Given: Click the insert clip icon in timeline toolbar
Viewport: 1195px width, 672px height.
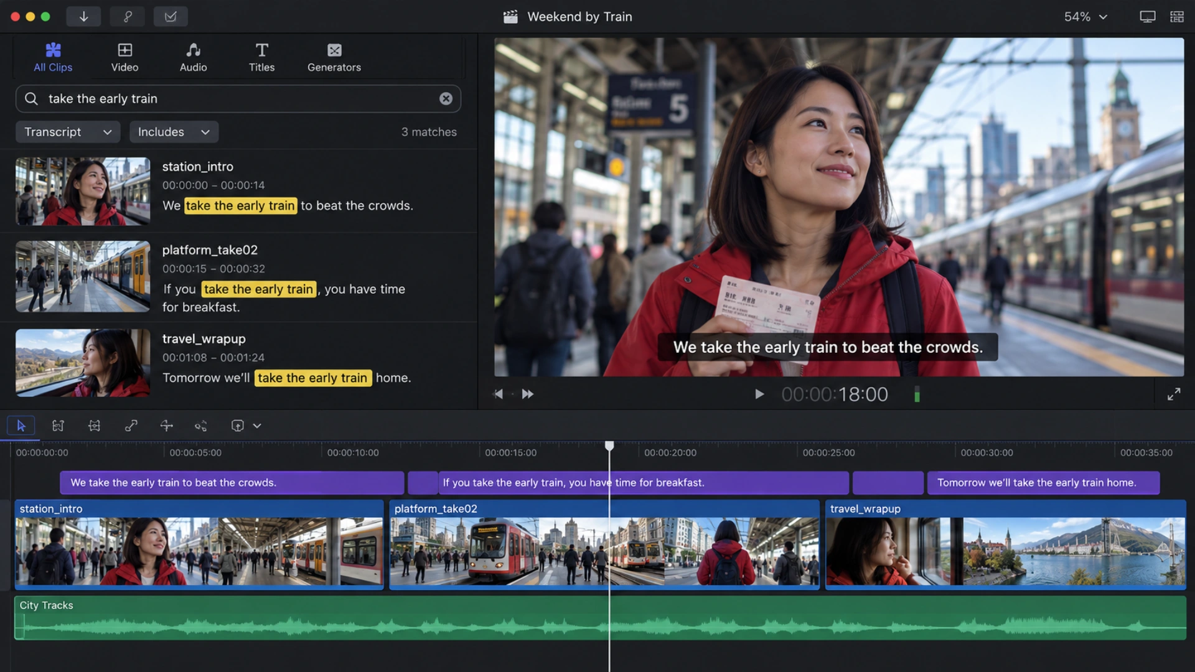Looking at the screenshot, I should [x=237, y=426].
